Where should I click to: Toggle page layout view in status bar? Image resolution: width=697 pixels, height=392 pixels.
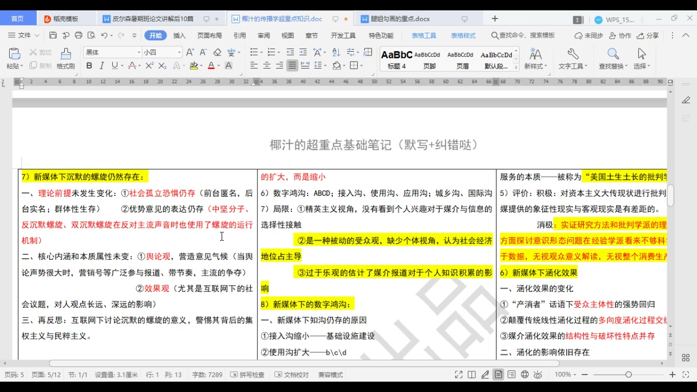498,375
